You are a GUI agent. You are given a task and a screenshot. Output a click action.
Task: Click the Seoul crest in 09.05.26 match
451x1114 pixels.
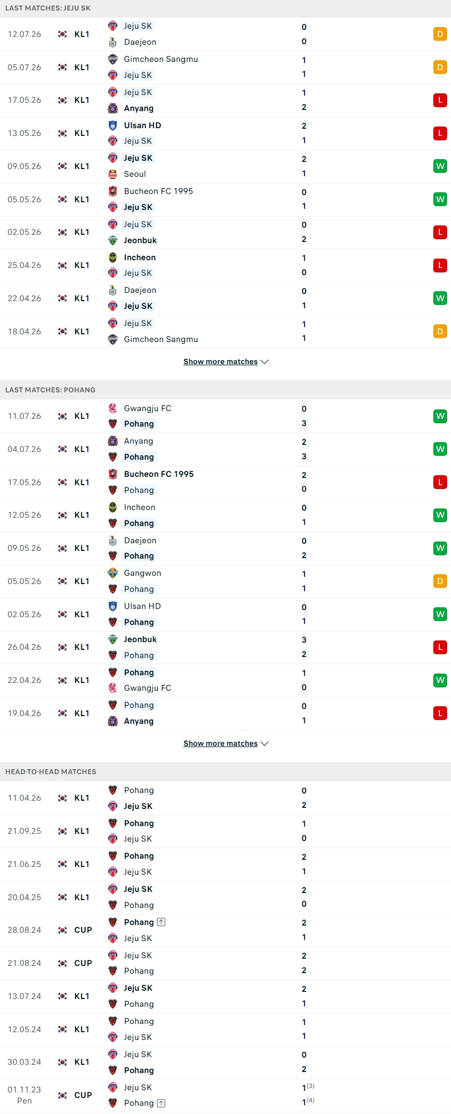113,174
